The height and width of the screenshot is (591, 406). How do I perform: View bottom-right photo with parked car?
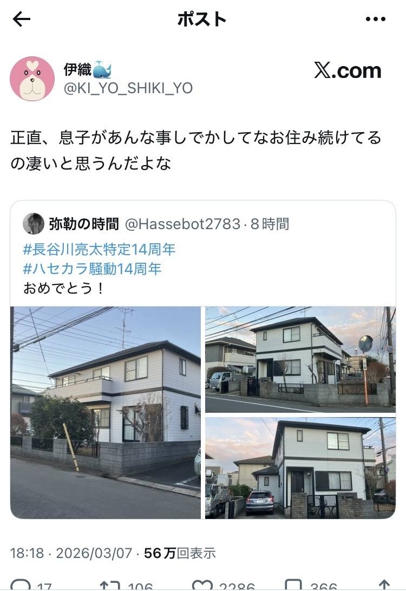coord(300,468)
